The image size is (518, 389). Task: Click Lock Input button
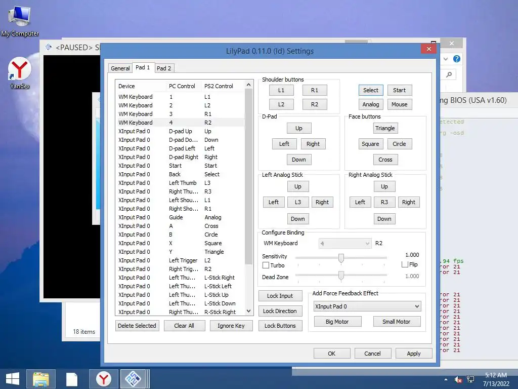280,296
